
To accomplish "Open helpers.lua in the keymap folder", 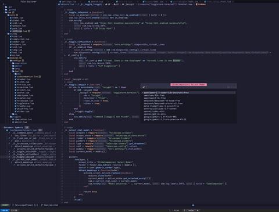I will [x=19, y=45].
